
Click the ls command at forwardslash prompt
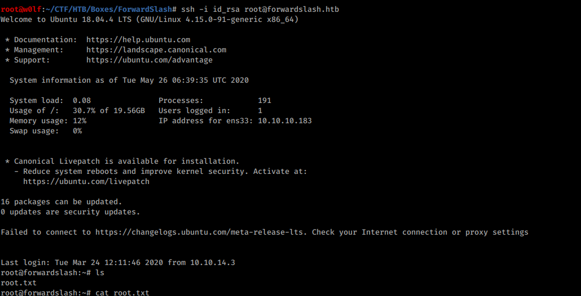coord(100,273)
